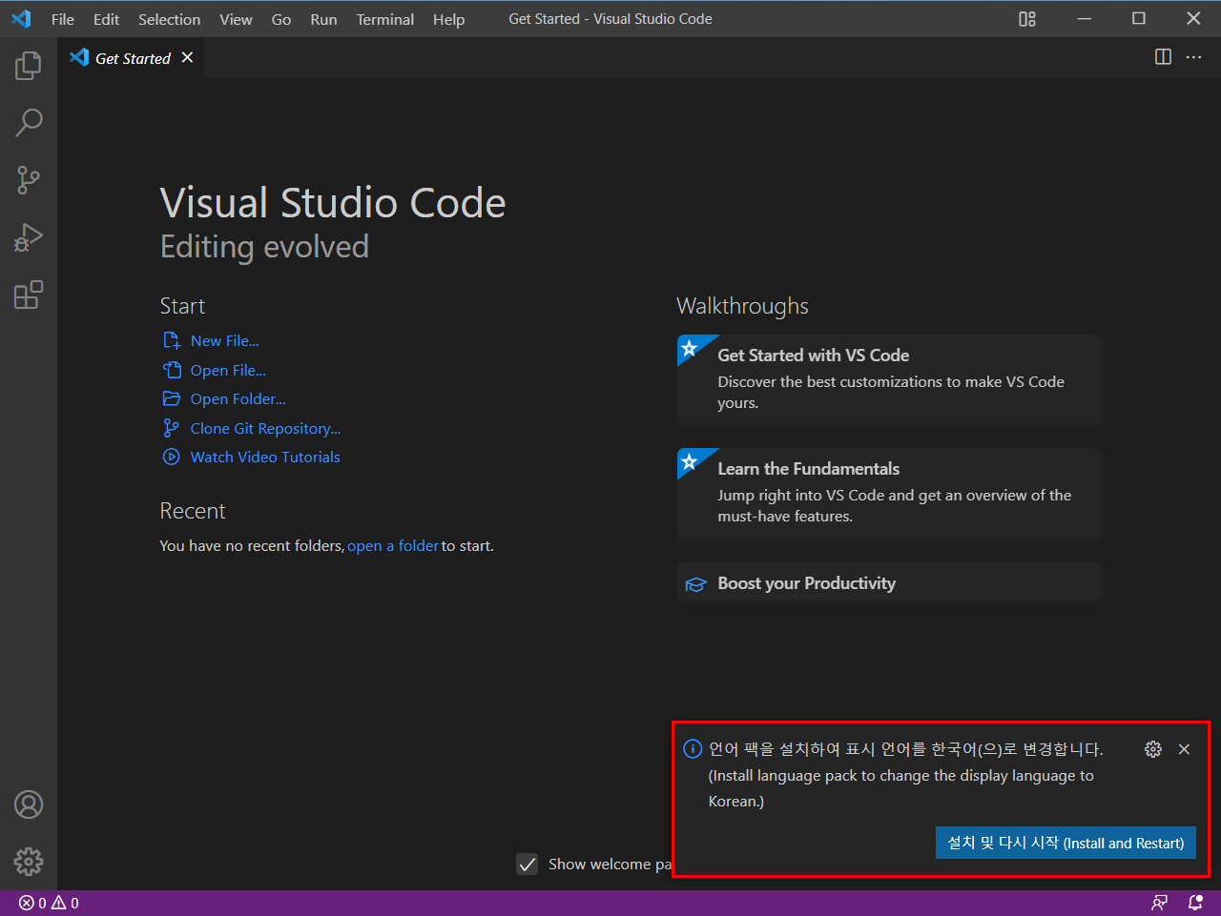Image resolution: width=1221 pixels, height=916 pixels.
Task: Click Watch Video Tutorials link
Action: coord(265,458)
